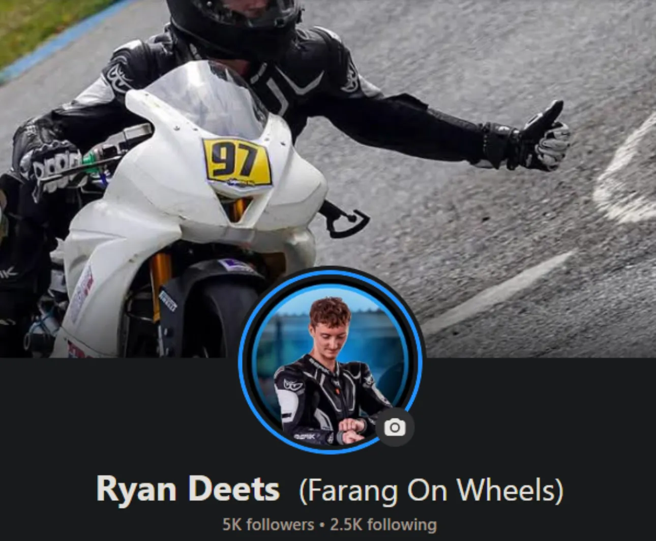
Task: Click the yellow 97 number plate
Action: 236,162
